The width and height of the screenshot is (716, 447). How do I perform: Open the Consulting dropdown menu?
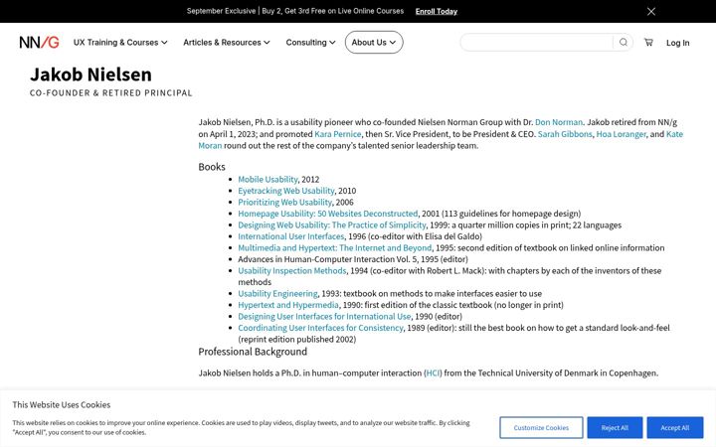[310, 43]
